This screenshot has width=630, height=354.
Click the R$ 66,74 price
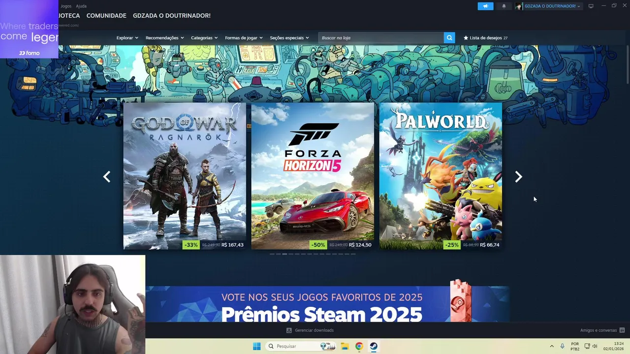[x=490, y=245]
